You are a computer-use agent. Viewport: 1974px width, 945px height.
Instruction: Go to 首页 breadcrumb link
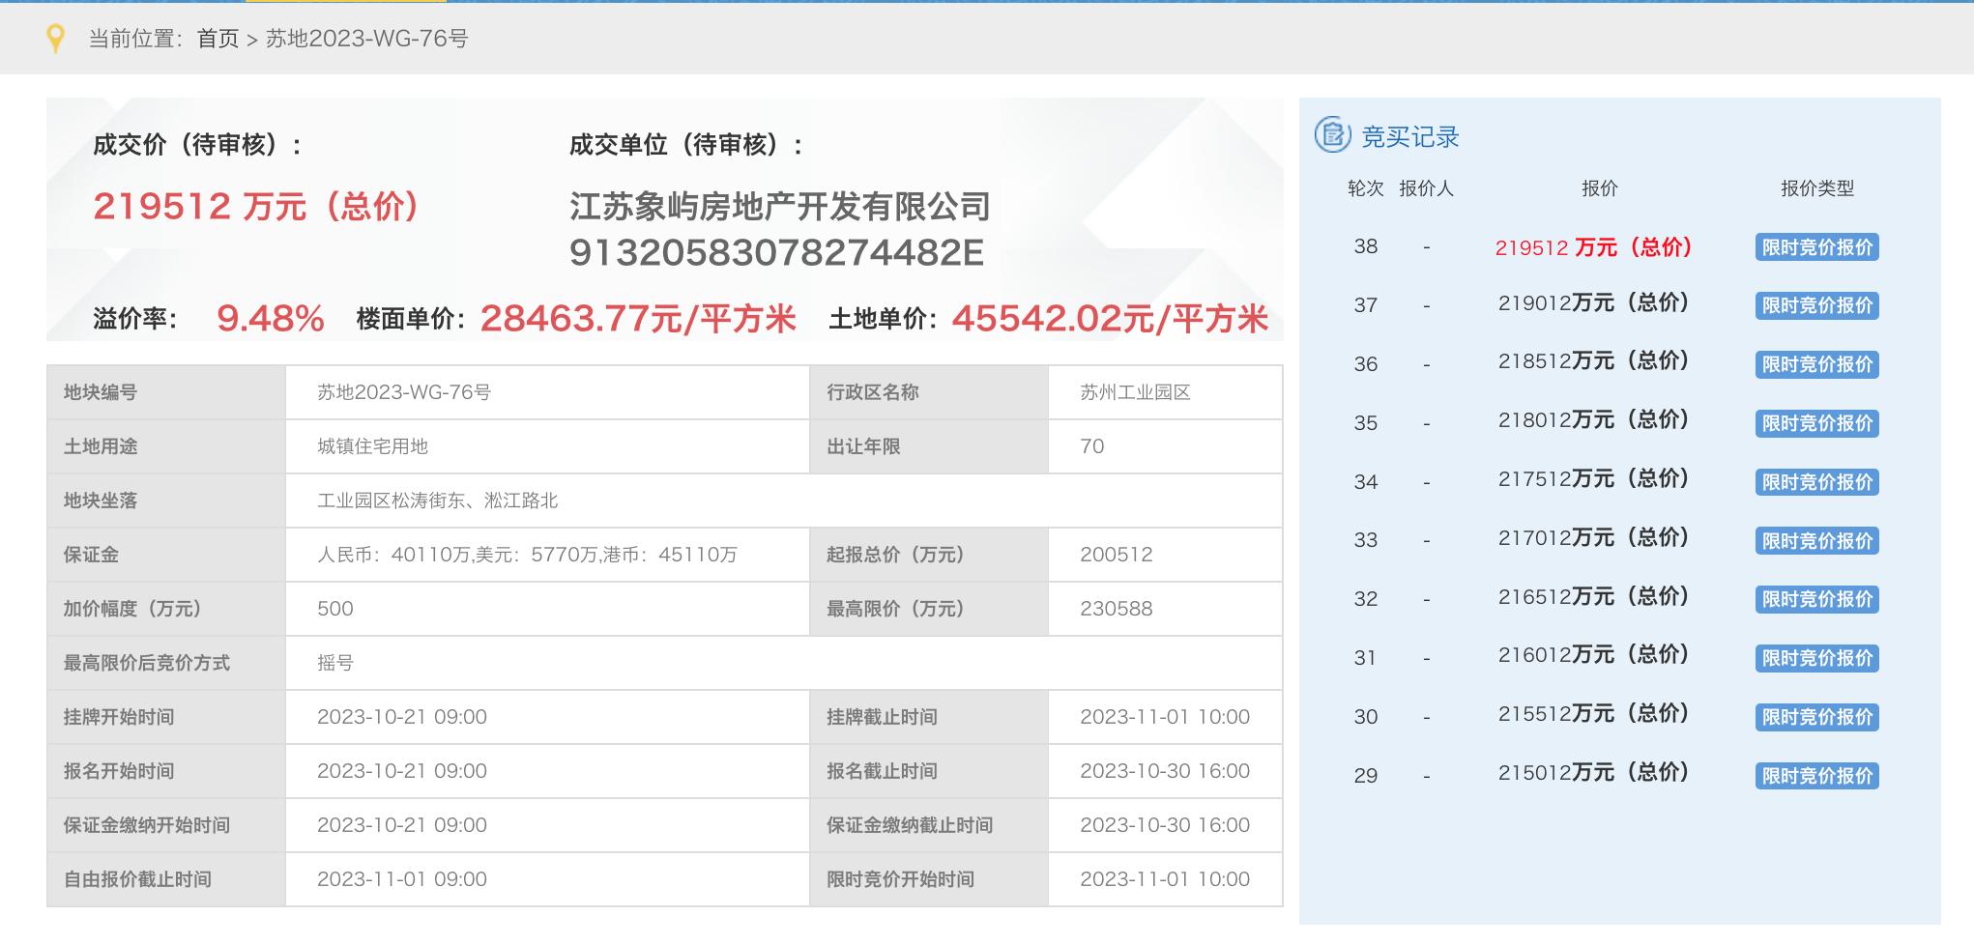point(218,39)
